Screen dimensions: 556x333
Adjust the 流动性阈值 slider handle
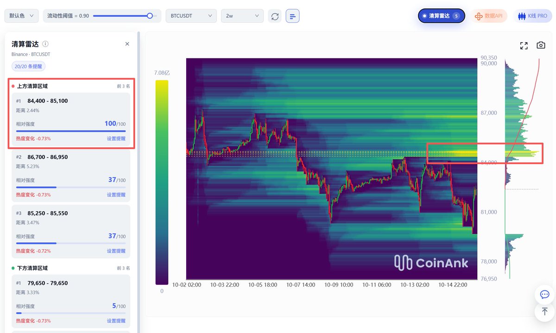point(150,16)
